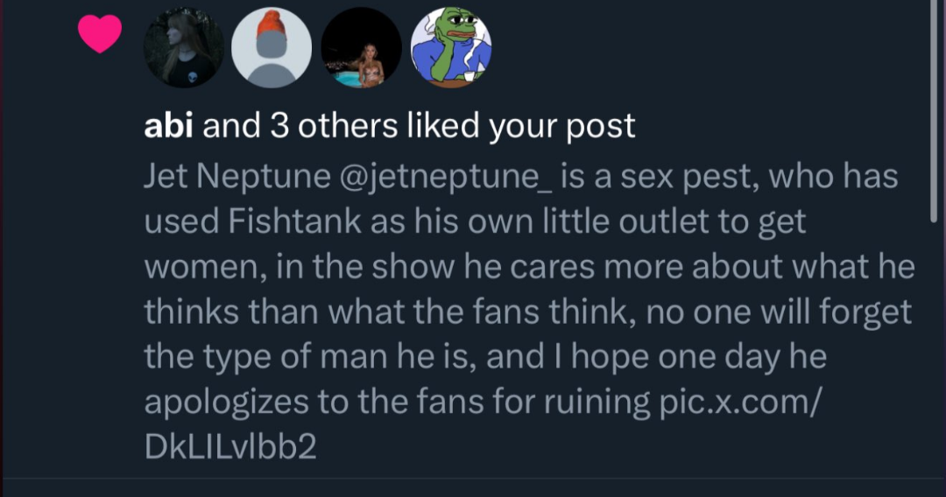Open abi's profile from the bold name
Screen dimensions: 946x497
169,127
